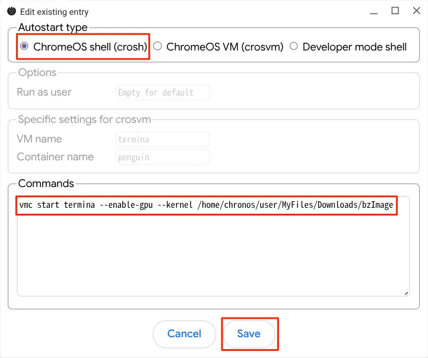The height and width of the screenshot is (358, 428).
Task: Focus the Run as user field
Action: 163,93
